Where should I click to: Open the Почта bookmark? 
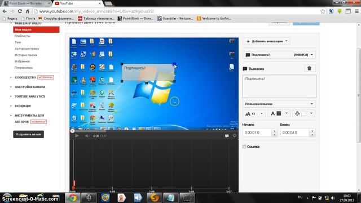coord(28,19)
